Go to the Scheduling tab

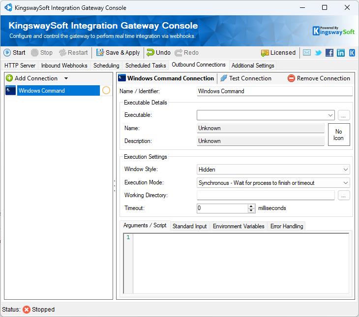tap(106, 66)
